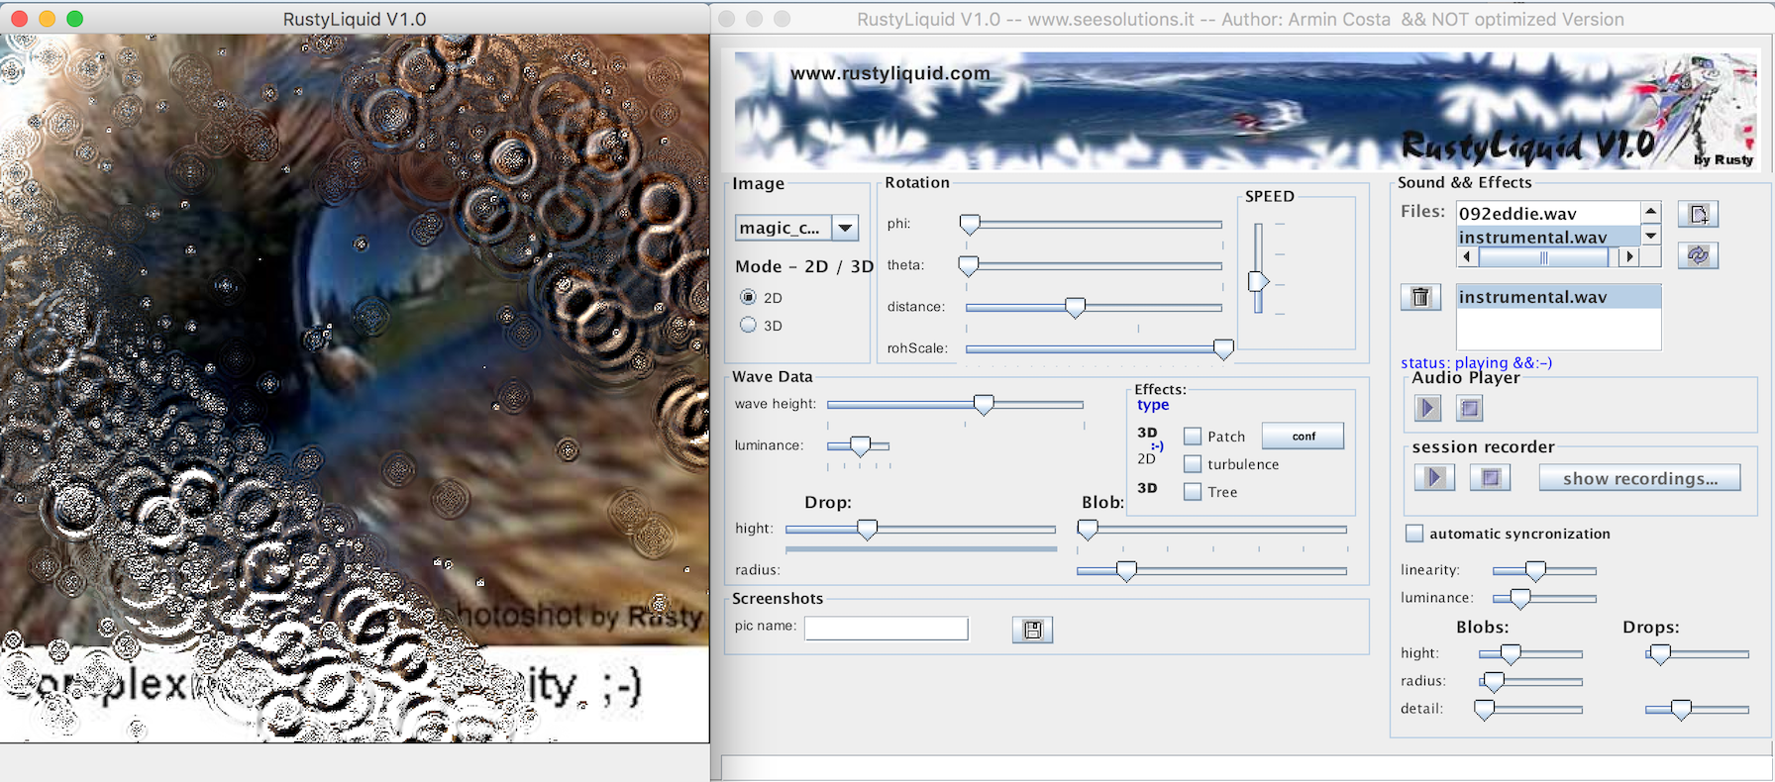Viewport: 1775px width, 782px height.
Task: Click the Drop hight slider handle
Action: coord(867,530)
